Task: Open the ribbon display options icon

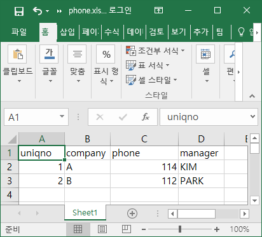Action: coord(158,10)
